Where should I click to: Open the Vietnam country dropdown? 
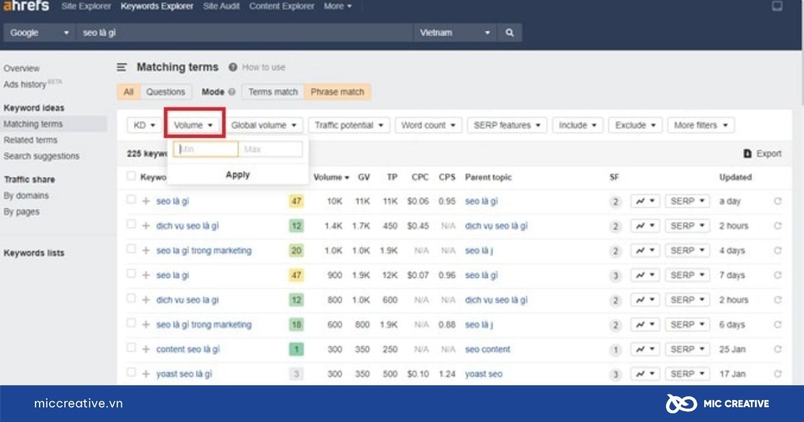click(456, 33)
